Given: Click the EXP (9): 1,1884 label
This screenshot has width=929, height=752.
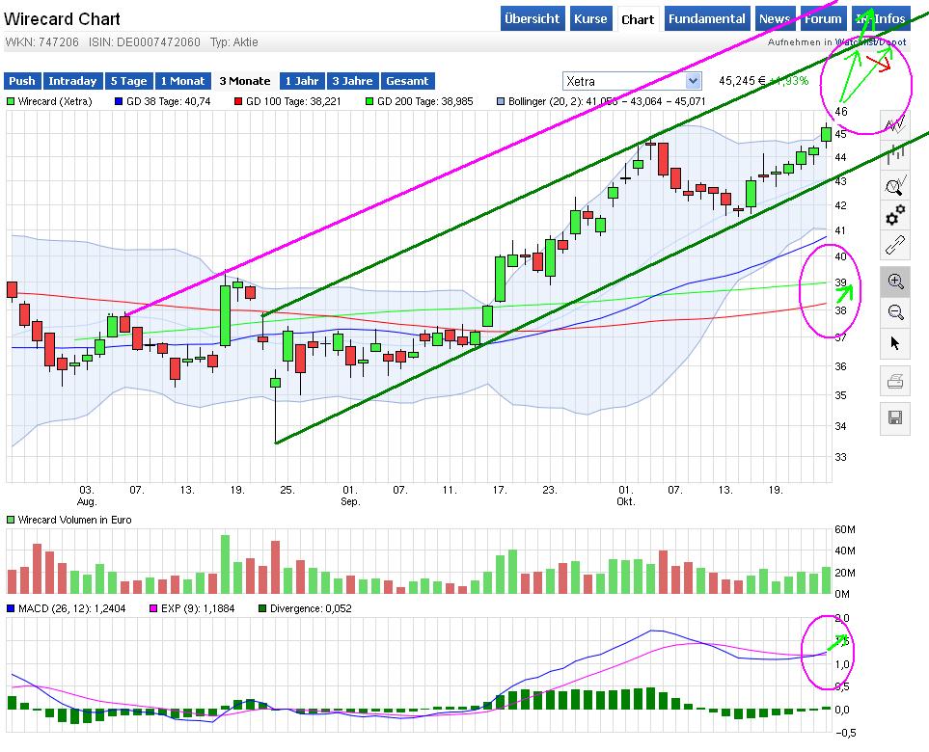Looking at the screenshot, I should 198,608.
